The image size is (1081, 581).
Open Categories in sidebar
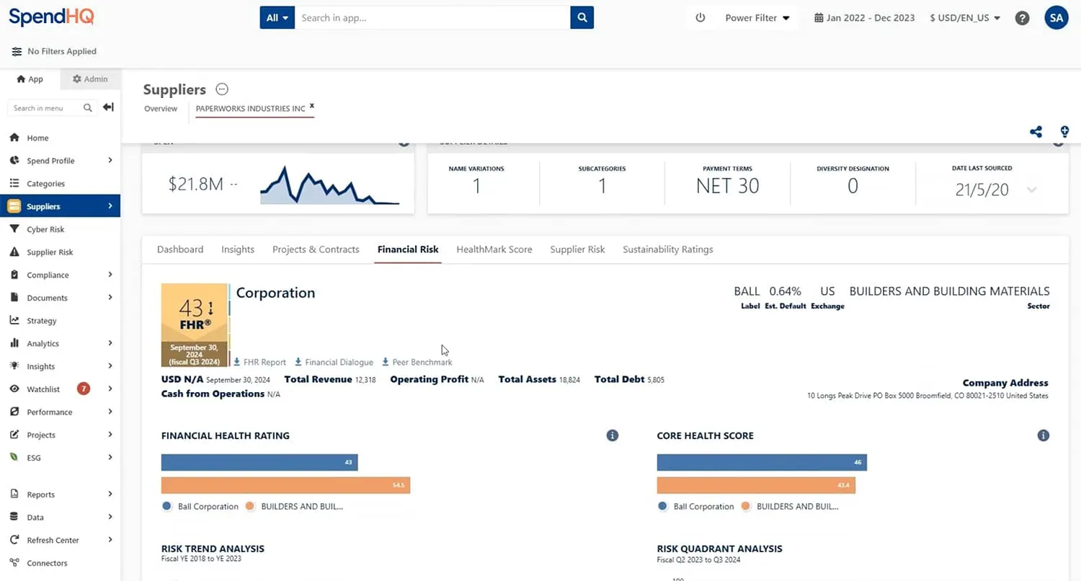[x=45, y=184]
